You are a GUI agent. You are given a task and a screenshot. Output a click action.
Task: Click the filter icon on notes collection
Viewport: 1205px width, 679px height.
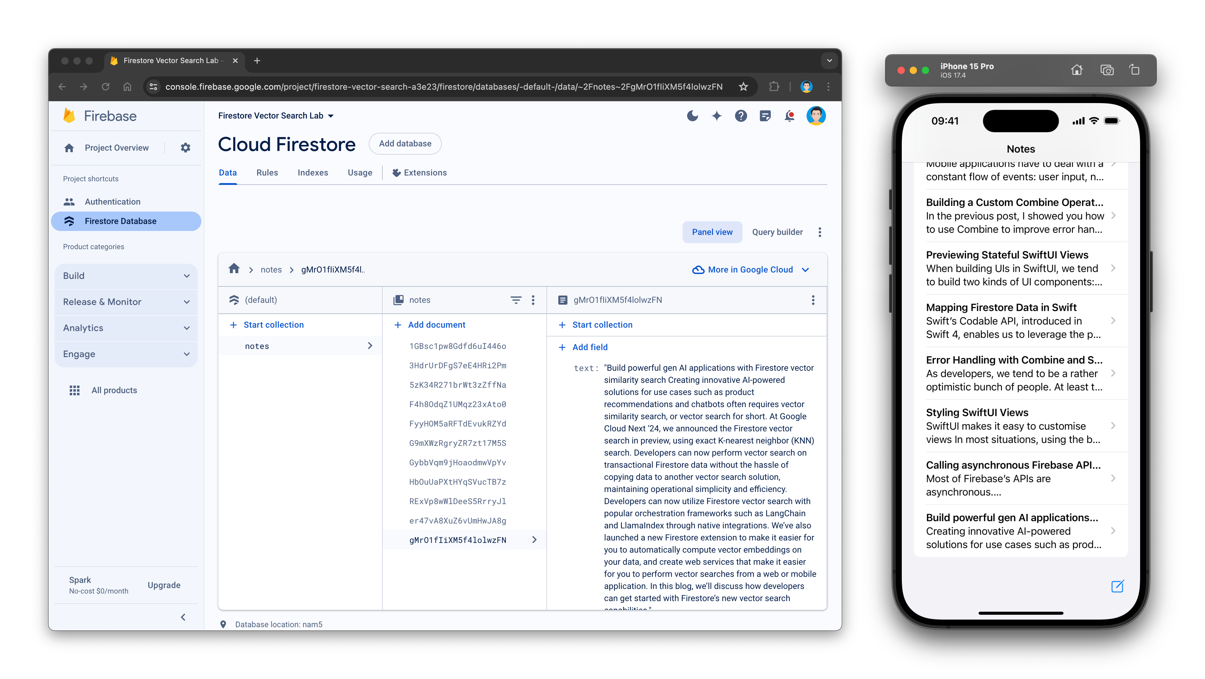(515, 299)
